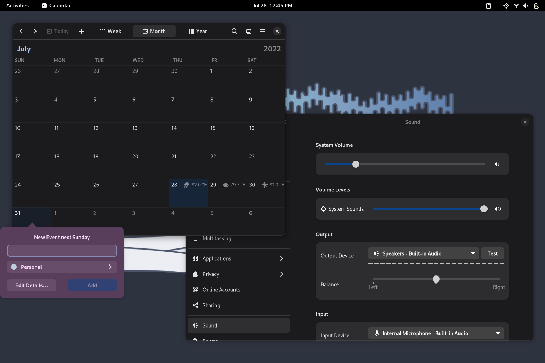545x363 pixels.
Task: Select July 4 in calendar
Action: 71,108
